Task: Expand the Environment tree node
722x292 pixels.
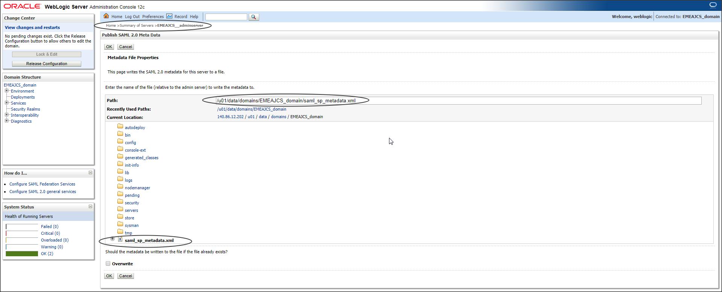Action: tap(7, 91)
